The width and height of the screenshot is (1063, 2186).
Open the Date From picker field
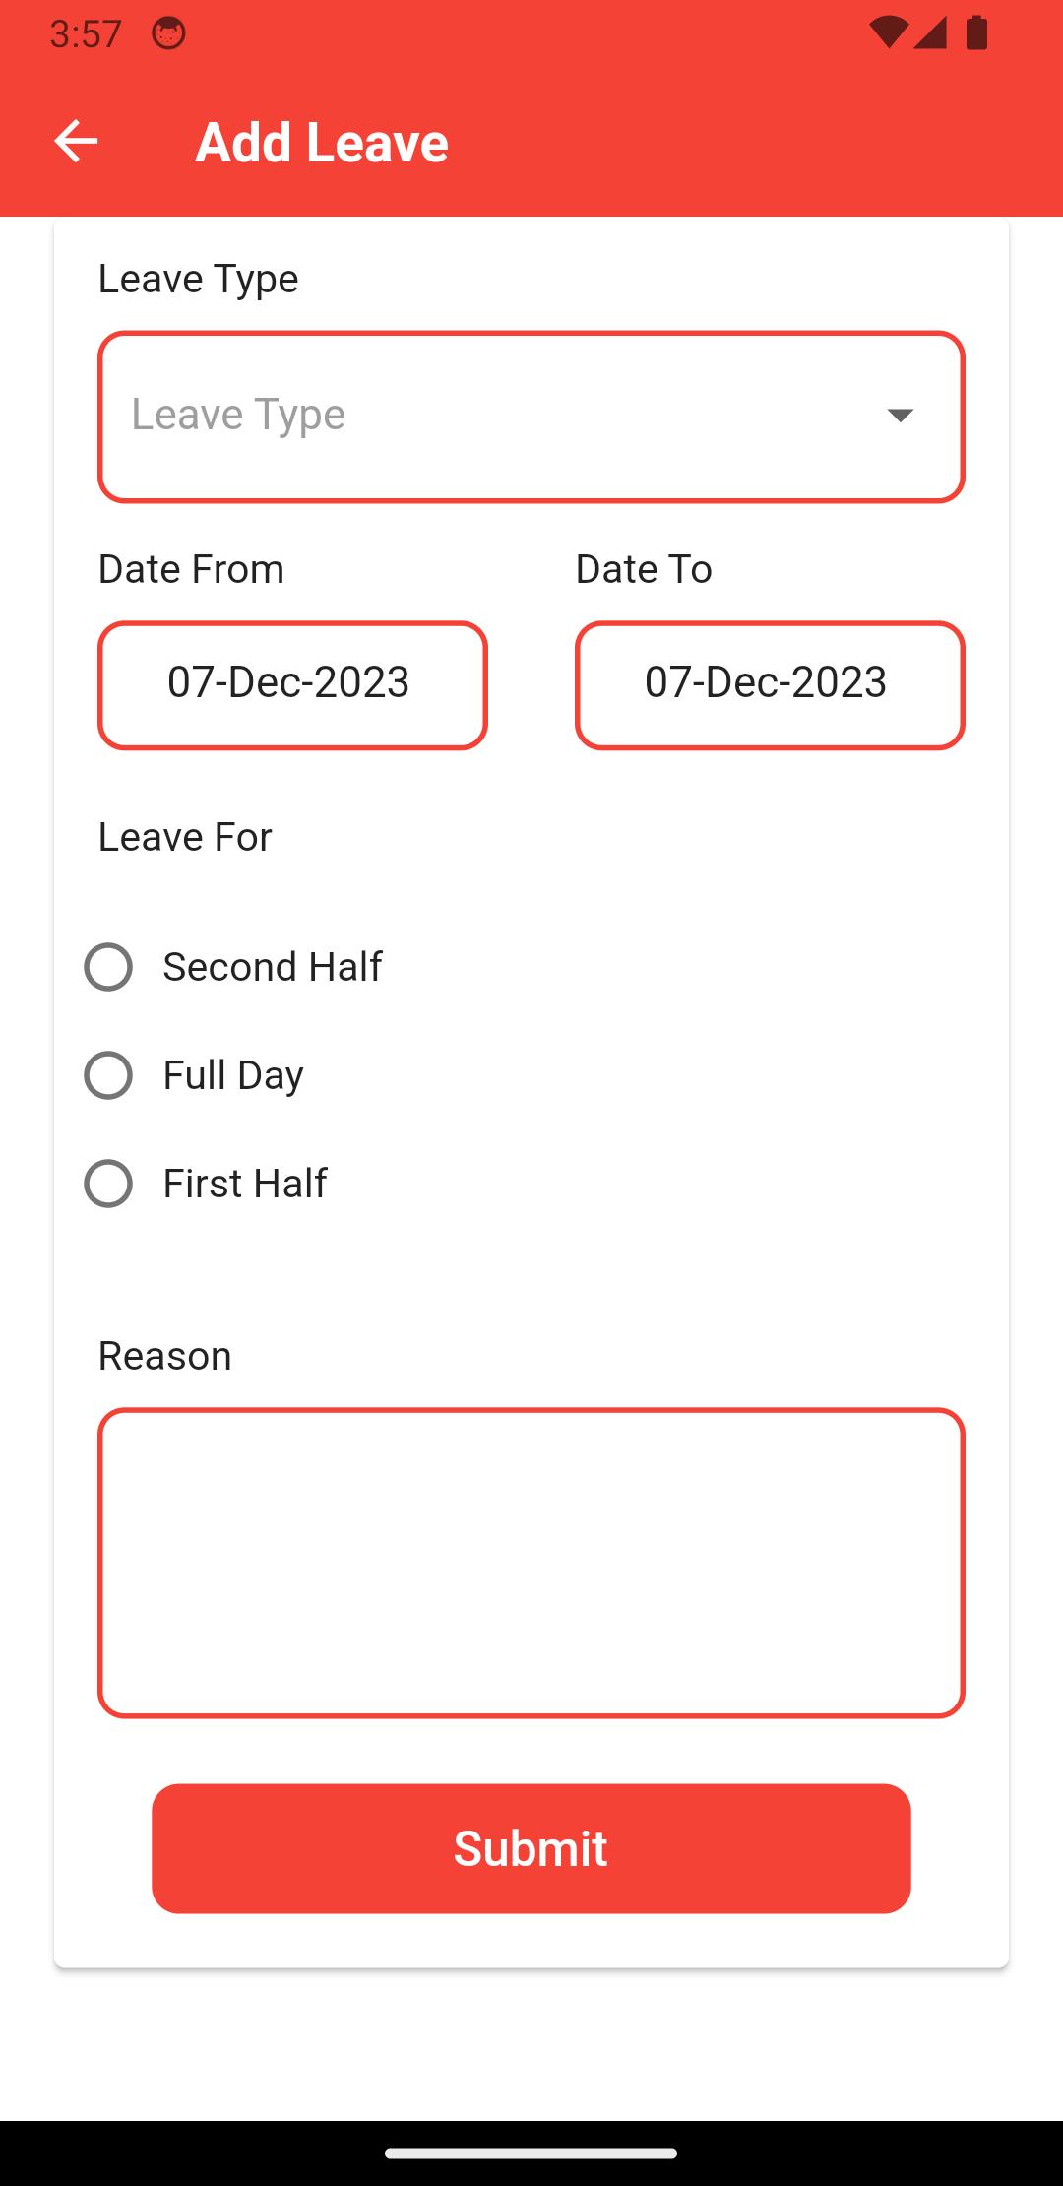pyautogui.click(x=292, y=685)
